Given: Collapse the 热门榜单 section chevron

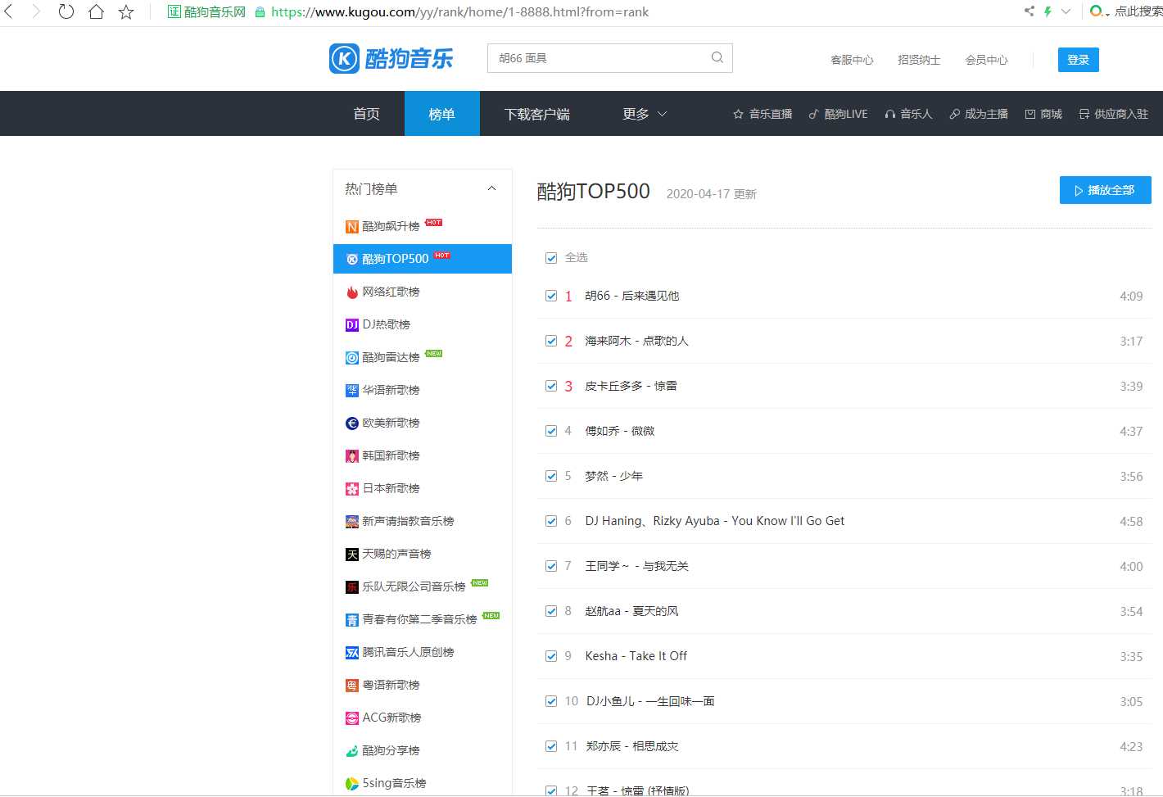Looking at the screenshot, I should [491, 188].
